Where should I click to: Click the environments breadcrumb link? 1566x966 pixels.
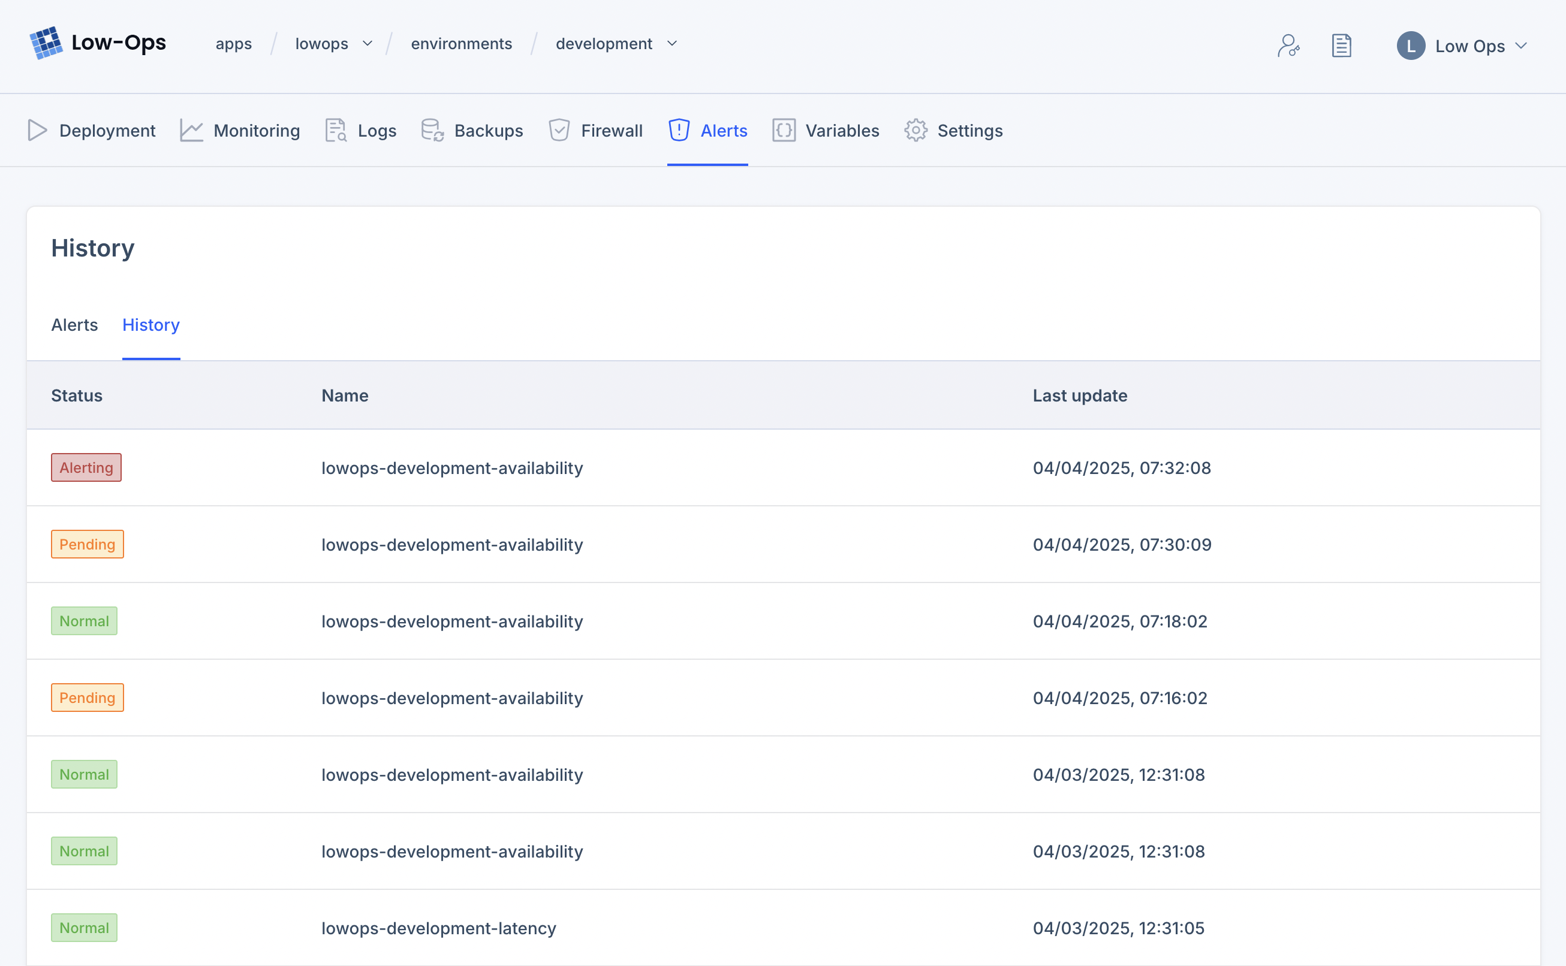pyautogui.click(x=462, y=43)
